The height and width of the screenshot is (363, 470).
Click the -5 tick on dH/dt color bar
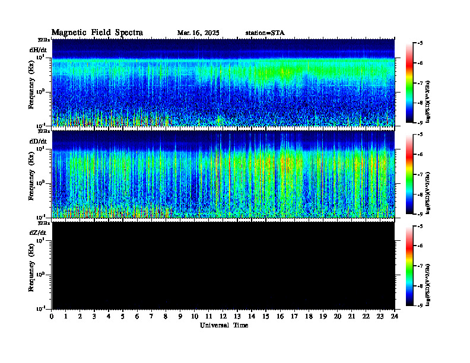tap(420, 43)
